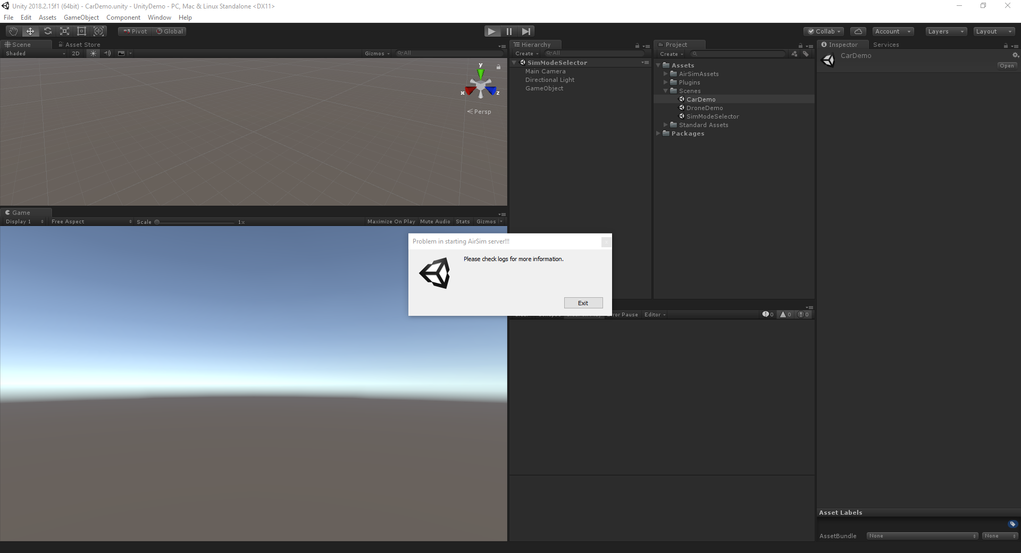Open the Layers dropdown
Image resolution: width=1021 pixels, height=553 pixels.
click(945, 31)
